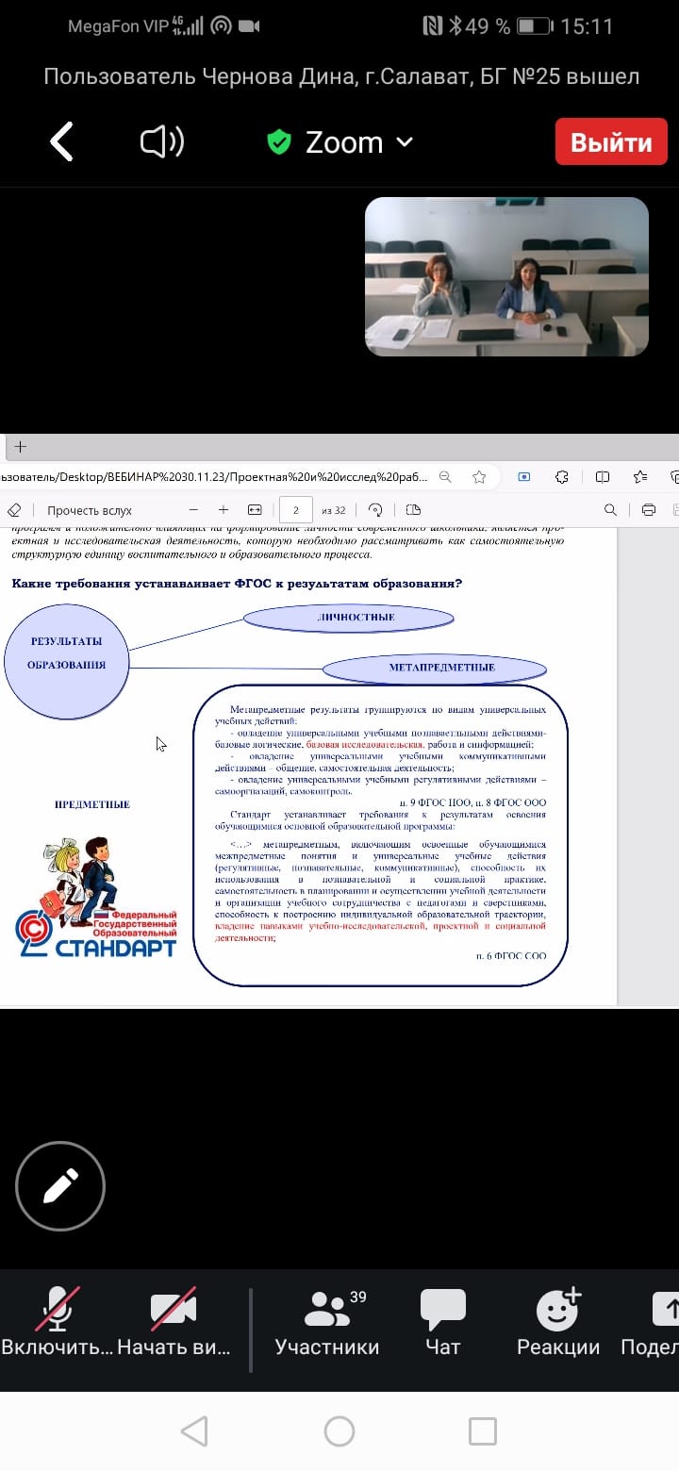The width and height of the screenshot is (679, 1471).
Task: Unmute the microphone in Zoom
Action: 57,1311
